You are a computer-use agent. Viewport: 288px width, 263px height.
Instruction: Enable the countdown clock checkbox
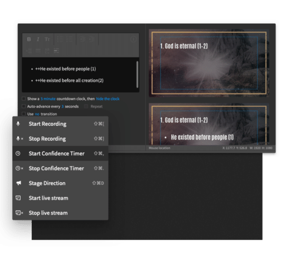(x=24, y=99)
